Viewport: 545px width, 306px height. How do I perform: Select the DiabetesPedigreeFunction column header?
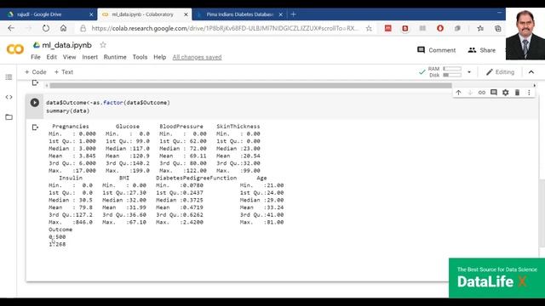click(x=197, y=178)
